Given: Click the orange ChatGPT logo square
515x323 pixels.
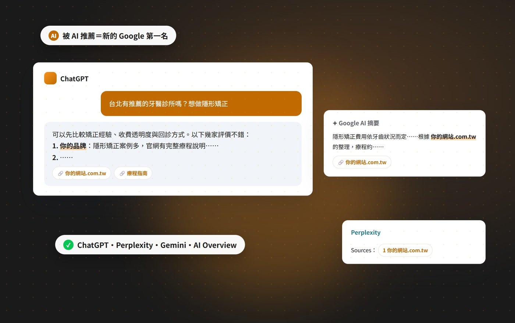Looking at the screenshot, I should [x=50, y=78].
